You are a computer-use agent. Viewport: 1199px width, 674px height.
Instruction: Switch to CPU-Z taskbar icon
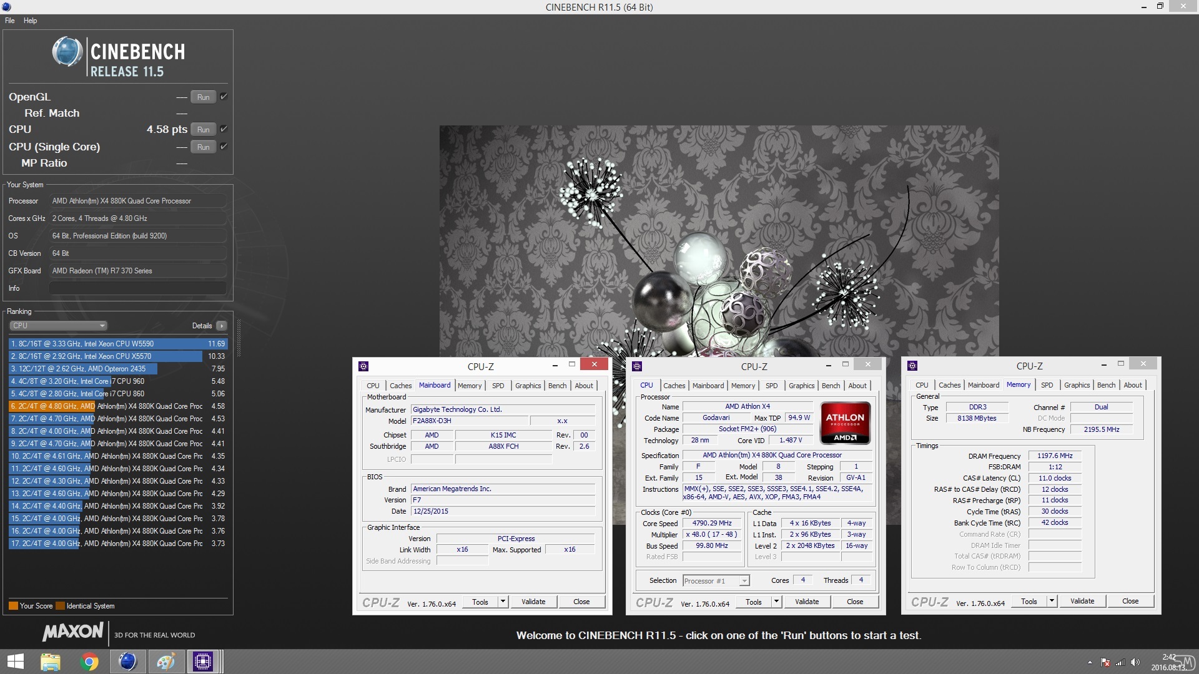(203, 662)
